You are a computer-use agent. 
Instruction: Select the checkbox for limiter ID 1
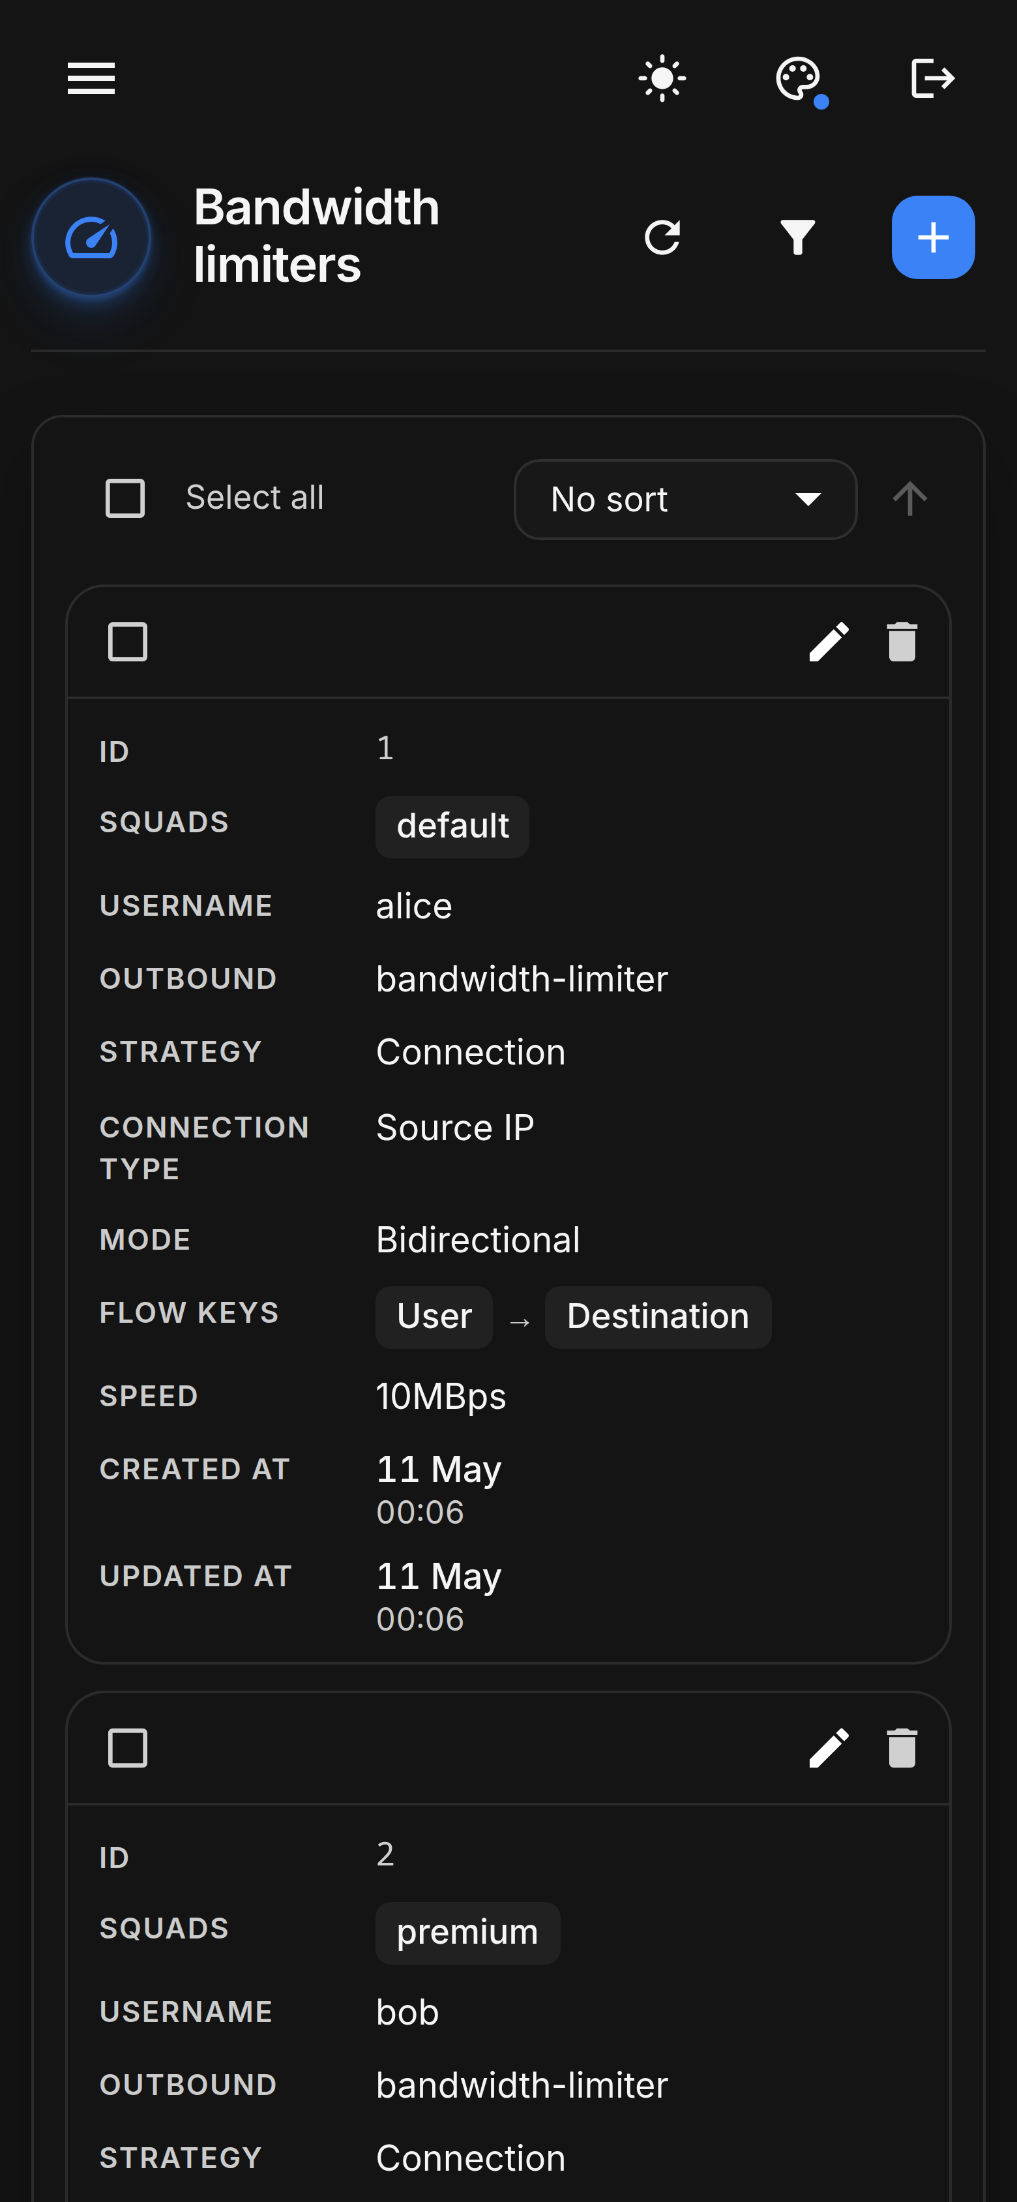click(127, 642)
